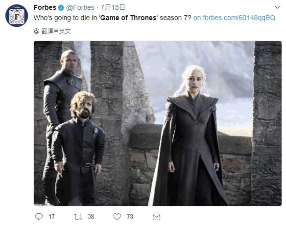Open the Forbes display name
Image resolution: width=286 pixels, height=225 pixels.
45,7
